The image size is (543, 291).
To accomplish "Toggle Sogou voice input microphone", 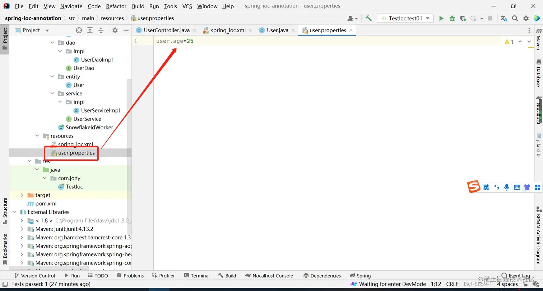I will click(x=507, y=187).
